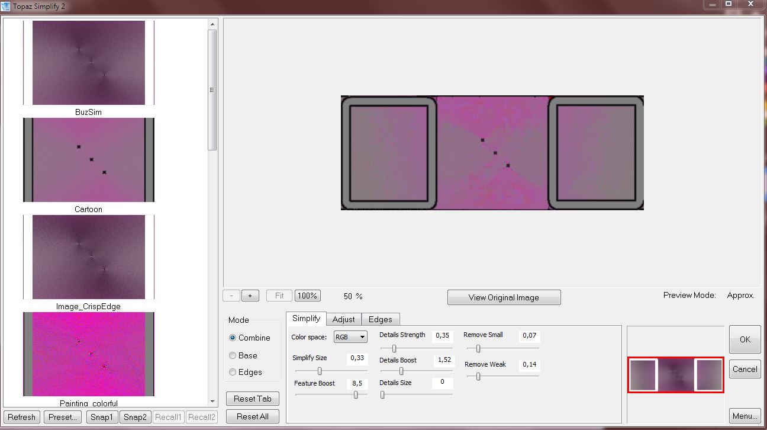The width and height of the screenshot is (767, 430).
Task: Select the Cartoon preset thumbnail
Action: (x=89, y=160)
